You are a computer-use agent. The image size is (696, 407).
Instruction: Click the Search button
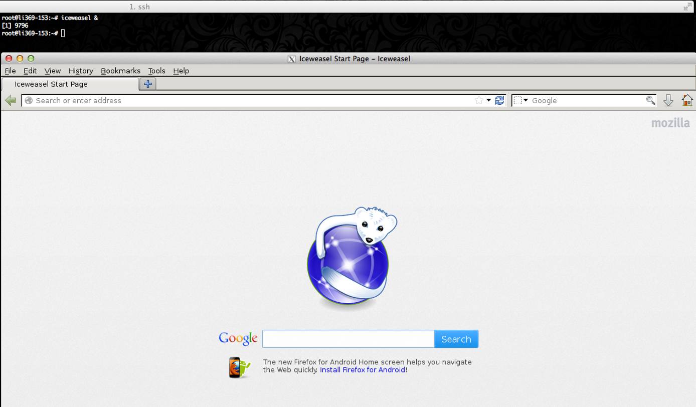[456, 338]
